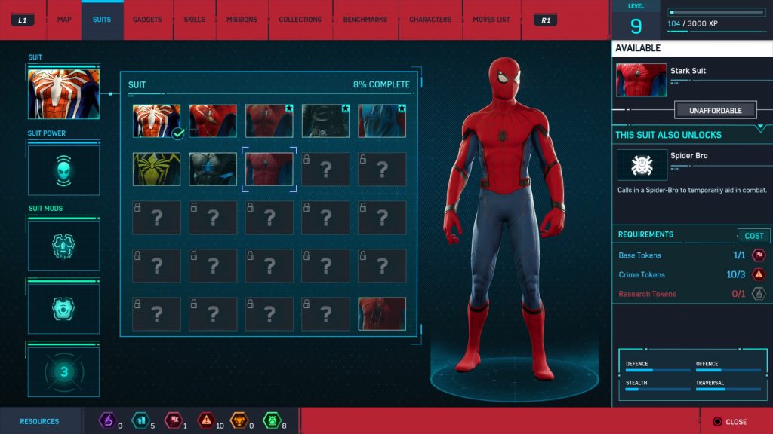The image size is (773, 434).
Task: Select the first locked suit in row two
Action: point(325,170)
